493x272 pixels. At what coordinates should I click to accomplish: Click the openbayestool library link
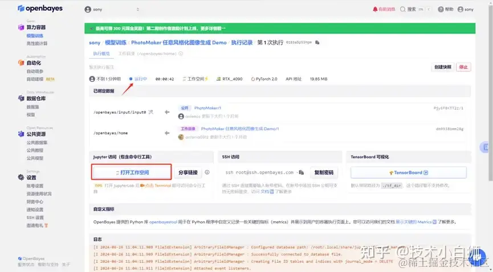point(163,222)
